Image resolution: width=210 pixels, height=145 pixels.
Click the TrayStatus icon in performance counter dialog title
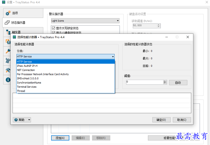14,37
